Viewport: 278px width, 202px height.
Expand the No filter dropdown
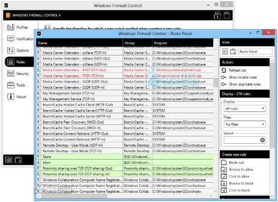tap(245, 124)
